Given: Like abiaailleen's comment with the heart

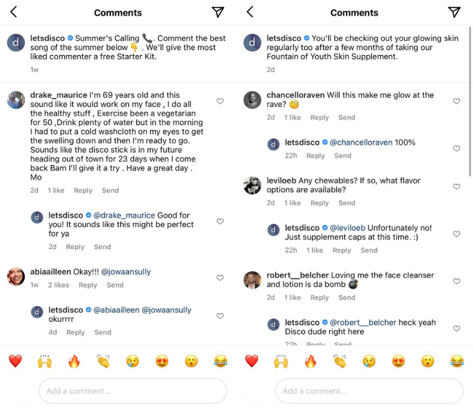Looking at the screenshot, I should [220, 278].
